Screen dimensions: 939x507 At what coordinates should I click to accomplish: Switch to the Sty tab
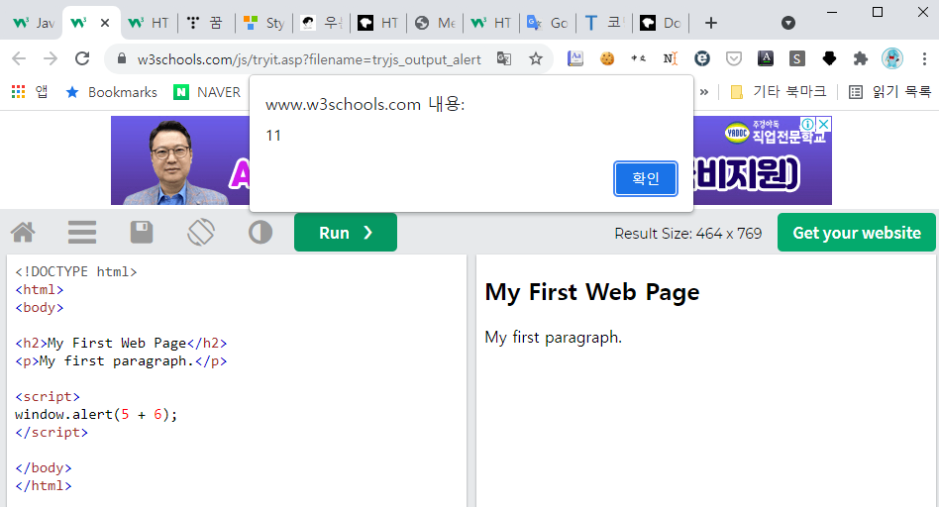[x=264, y=23]
